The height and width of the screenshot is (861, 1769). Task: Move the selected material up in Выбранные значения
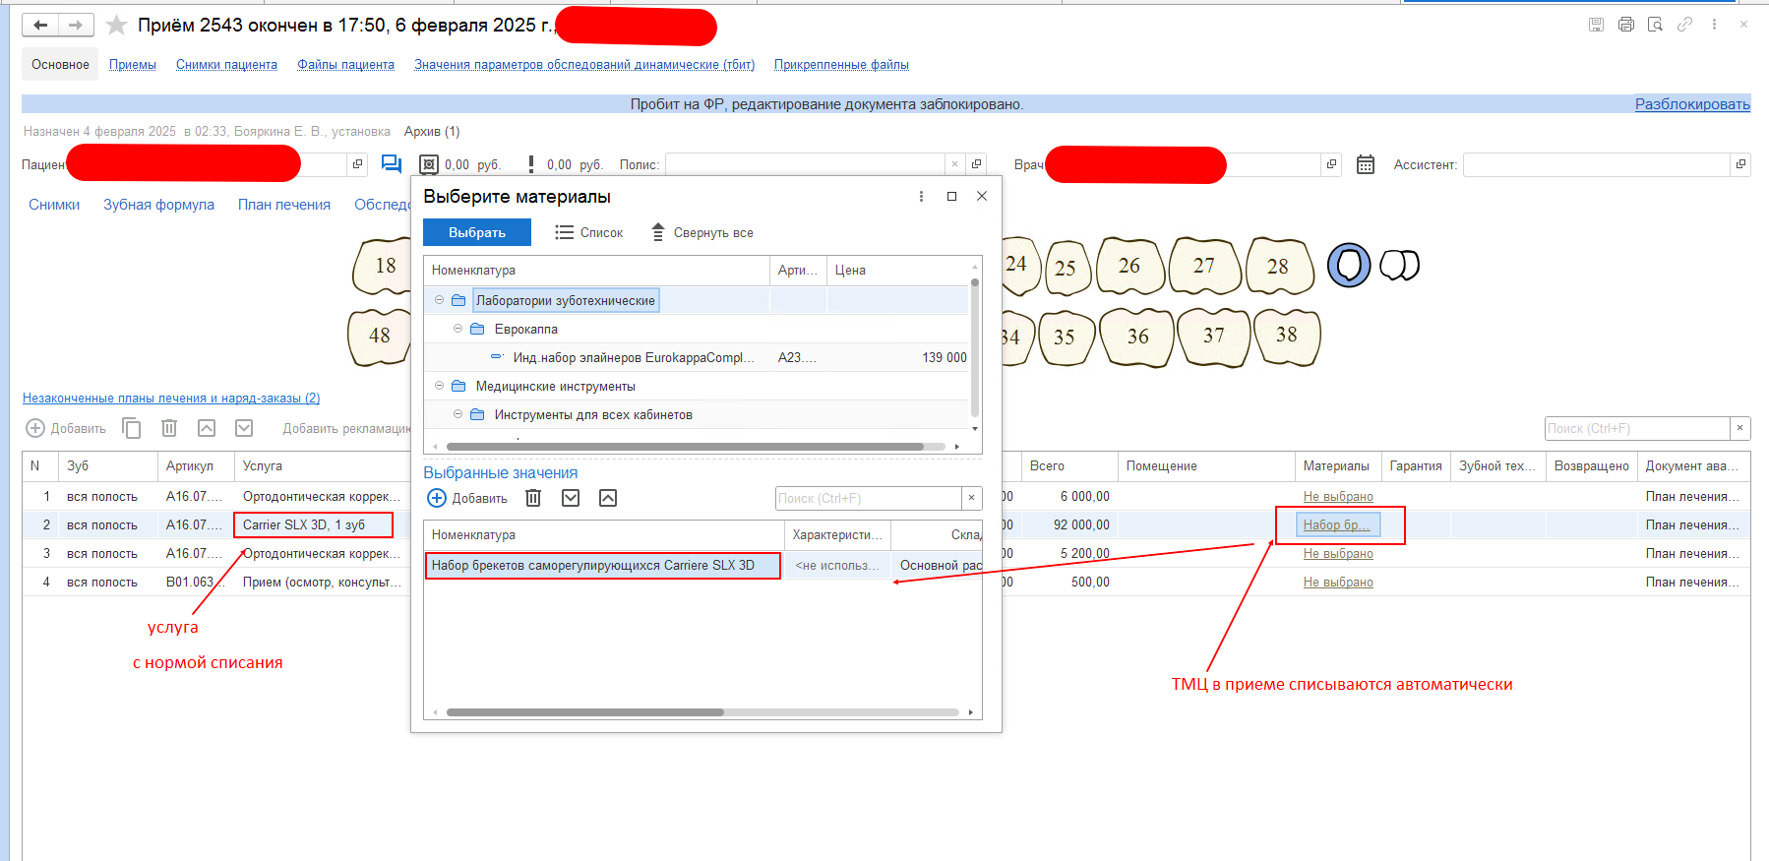tap(608, 498)
